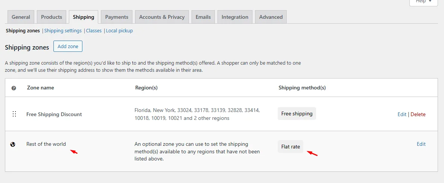Open the Advanced tab

pos(271,17)
